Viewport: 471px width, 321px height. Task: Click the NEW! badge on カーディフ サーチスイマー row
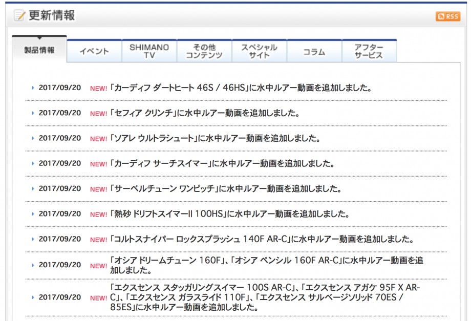tap(98, 164)
